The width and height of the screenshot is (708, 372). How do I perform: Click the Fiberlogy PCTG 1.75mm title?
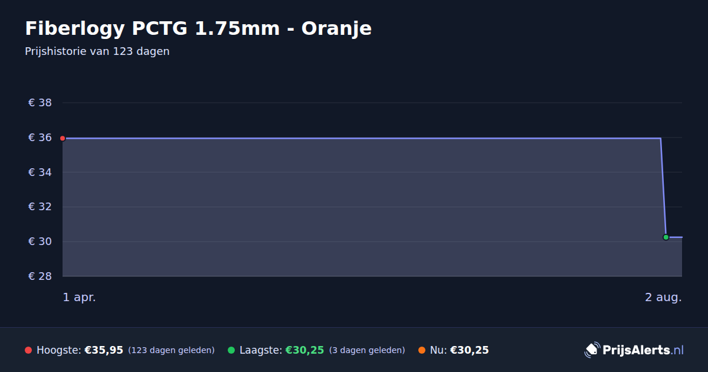pos(198,28)
